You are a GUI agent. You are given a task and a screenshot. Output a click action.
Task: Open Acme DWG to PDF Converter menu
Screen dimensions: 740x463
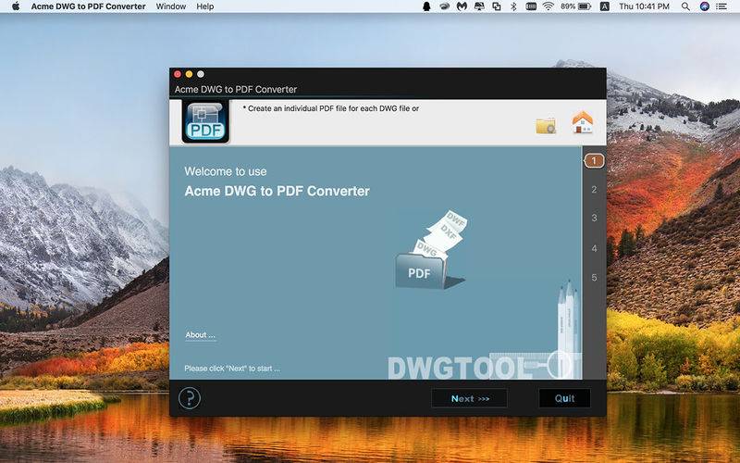point(88,6)
